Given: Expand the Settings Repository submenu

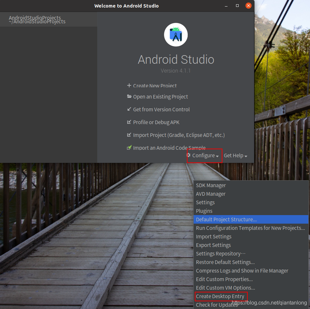Looking at the screenshot, I should click(x=221, y=254).
